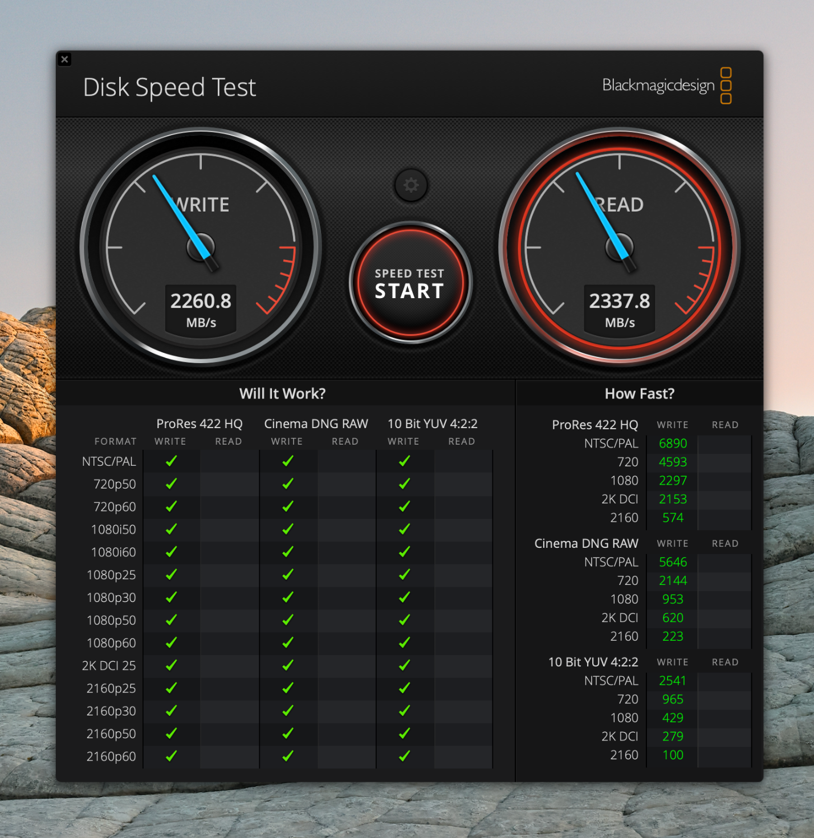Click the 2153 write frame rate value
814x838 pixels.
(673, 499)
